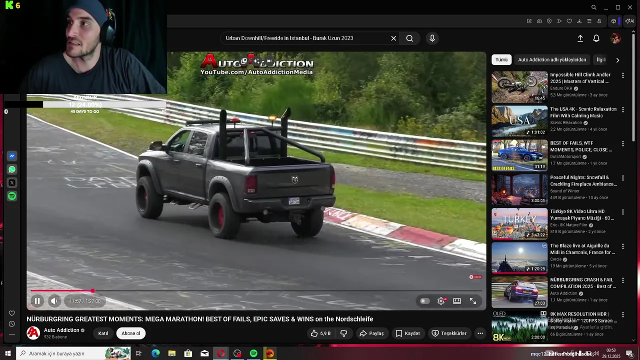Image resolution: width=640 pixels, height=360 pixels.
Task: Open the history clock icon in sidebar
Action: click(x=12, y=324)
